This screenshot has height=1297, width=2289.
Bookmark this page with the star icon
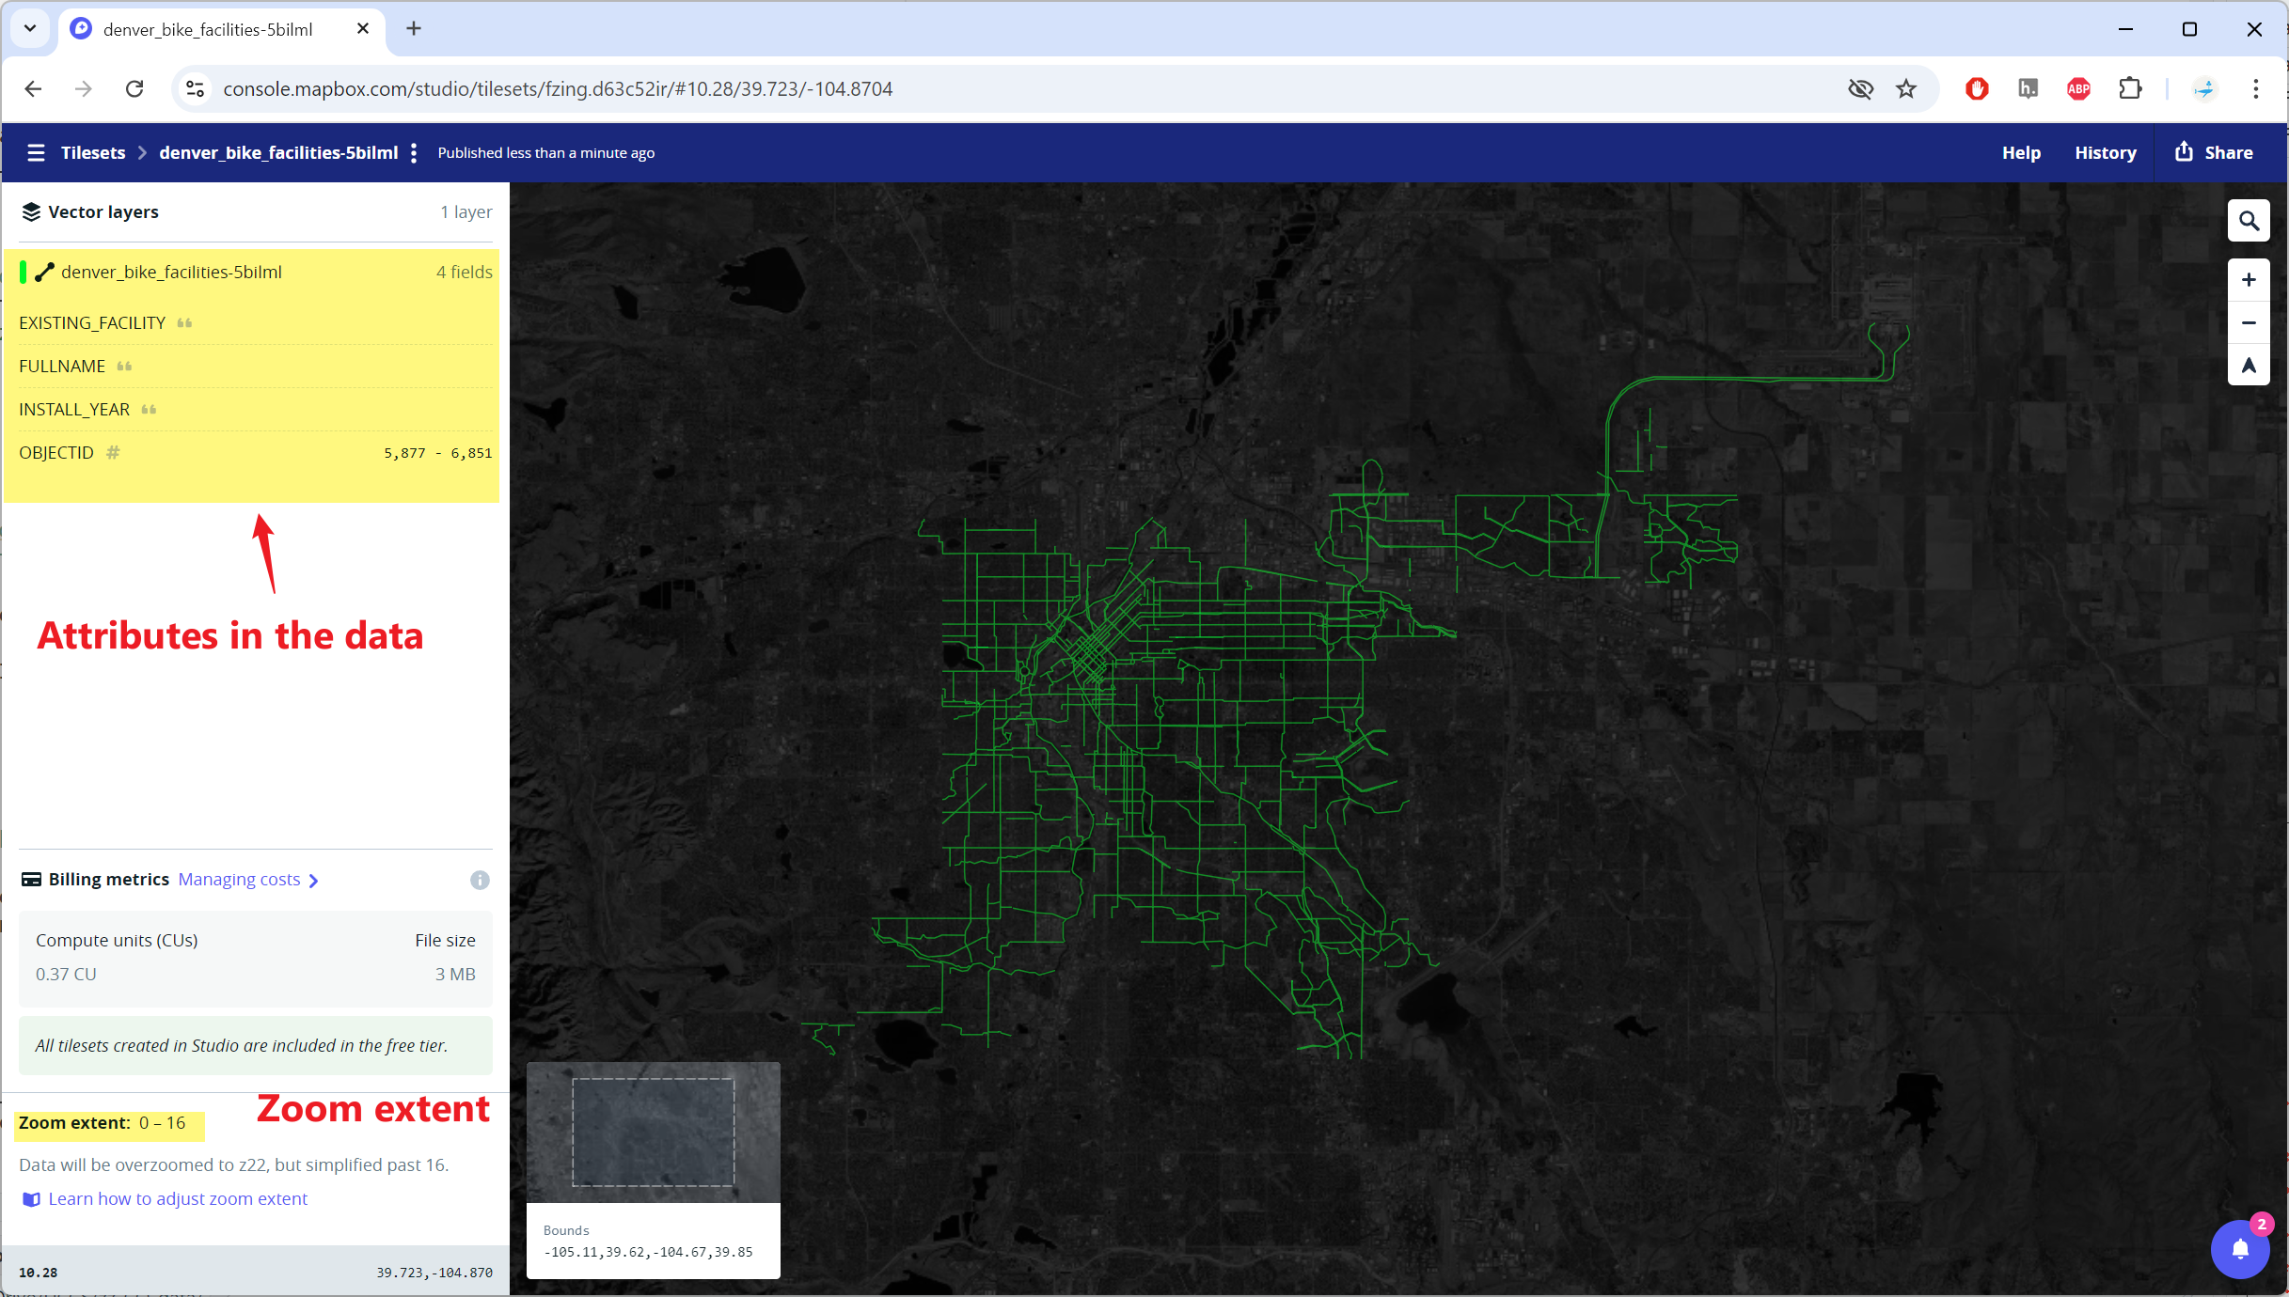[x=1906, y=88]
